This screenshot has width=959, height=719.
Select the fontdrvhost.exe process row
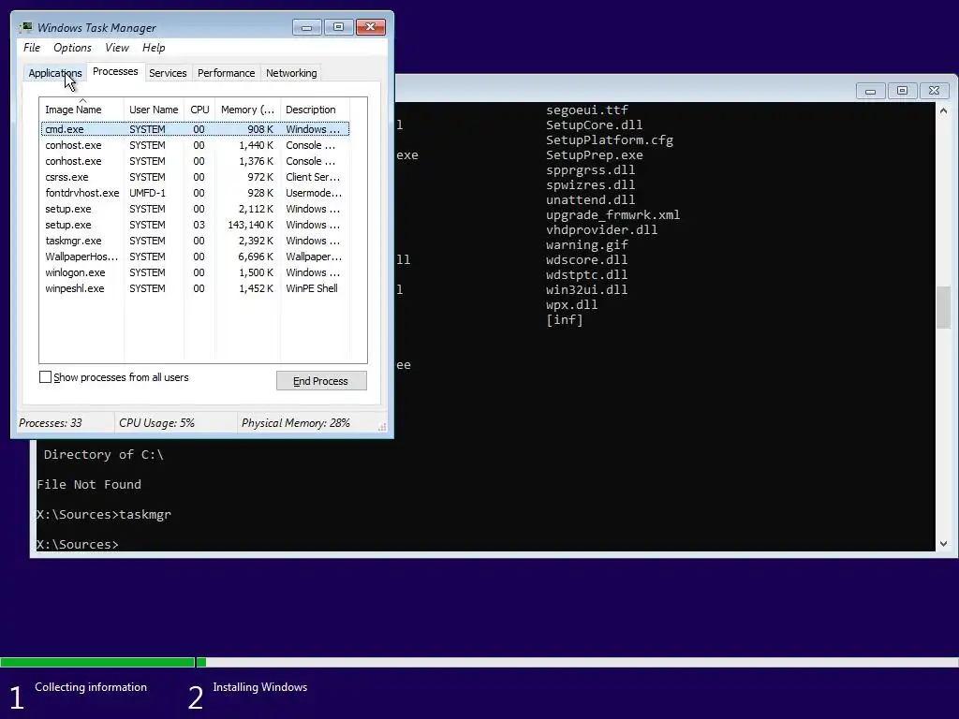195,193
